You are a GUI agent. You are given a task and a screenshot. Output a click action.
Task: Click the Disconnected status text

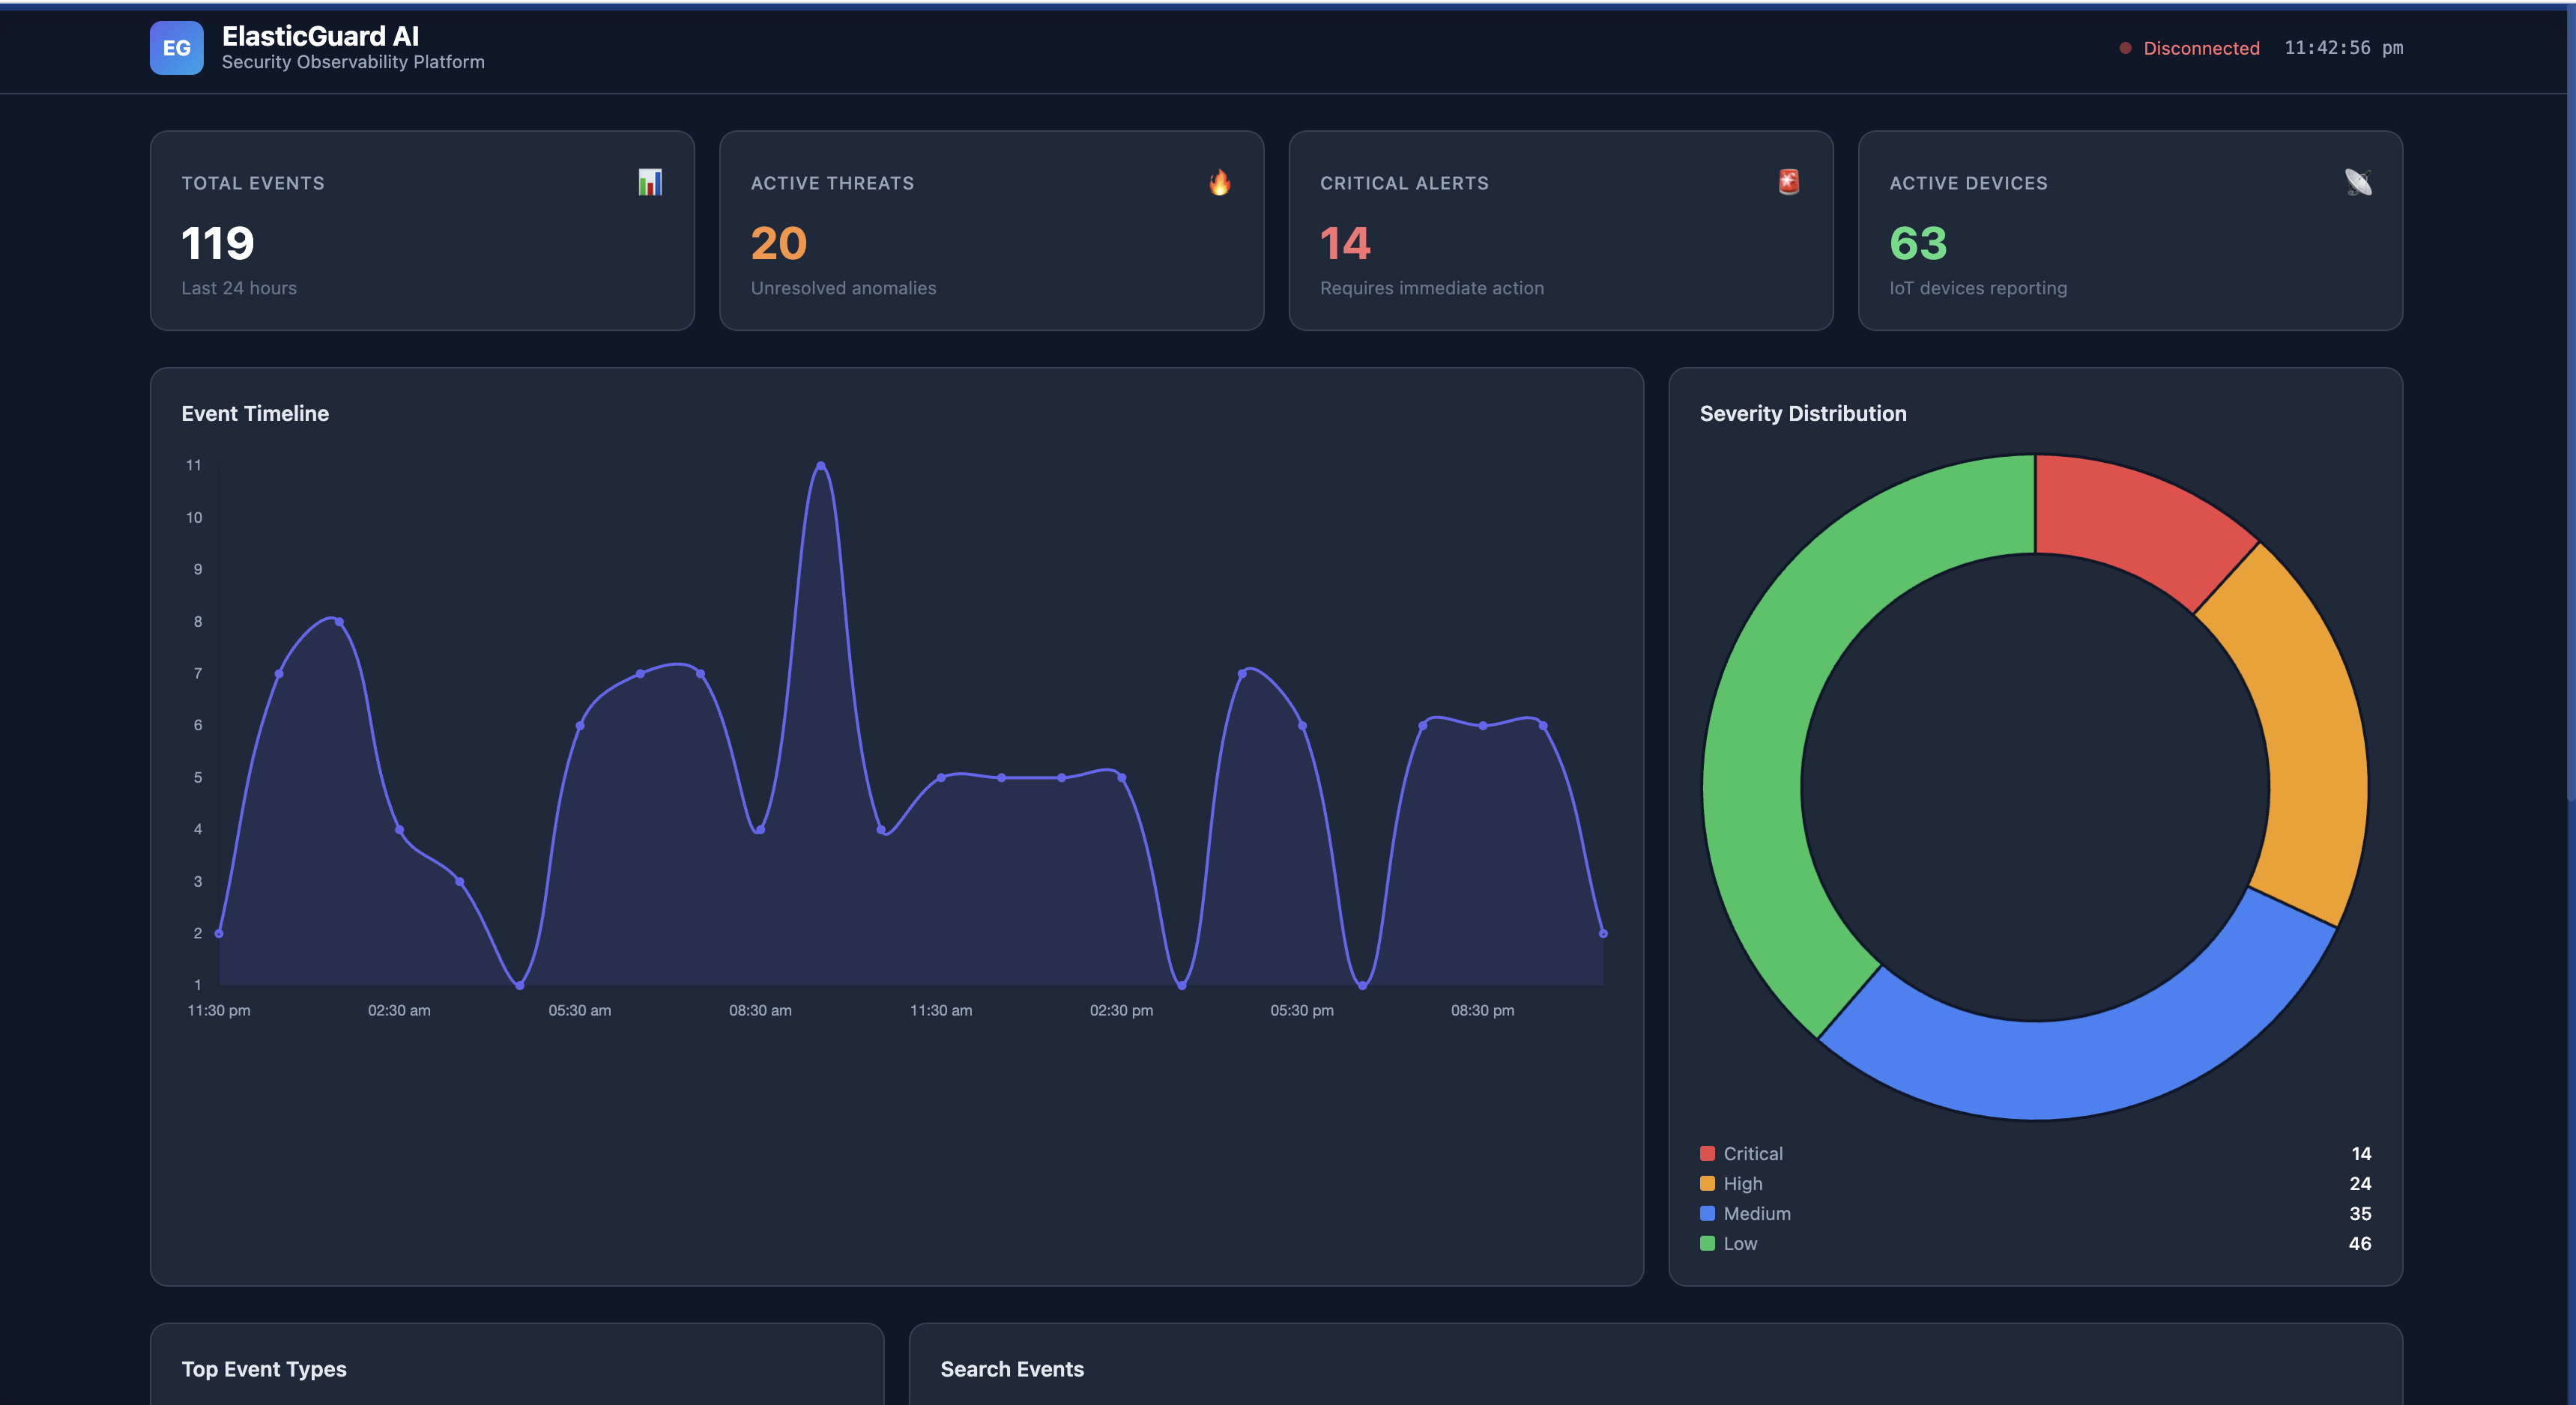[x=2200, y=48]
